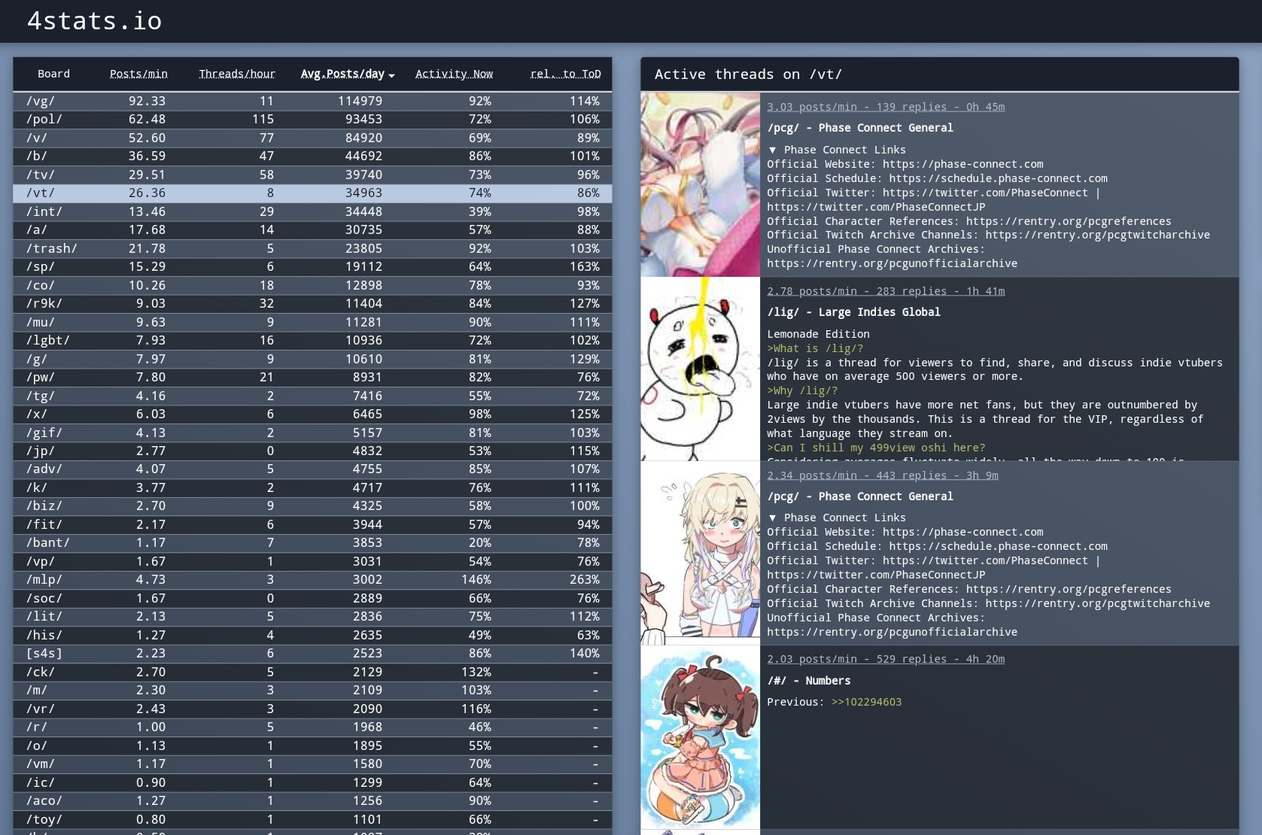This screenshot has width=1262, height=835.
Task: Select the /pw/ board row
Action: 312,377
